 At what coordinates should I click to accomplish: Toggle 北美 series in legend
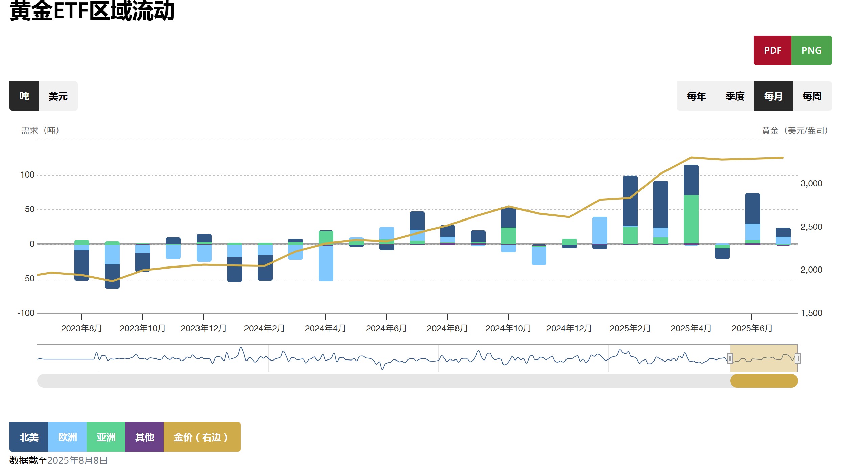coord(29,437)
